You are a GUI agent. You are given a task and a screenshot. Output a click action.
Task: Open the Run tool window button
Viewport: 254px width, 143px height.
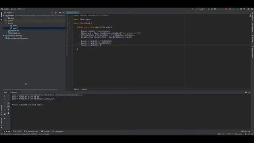click(7, 131)
